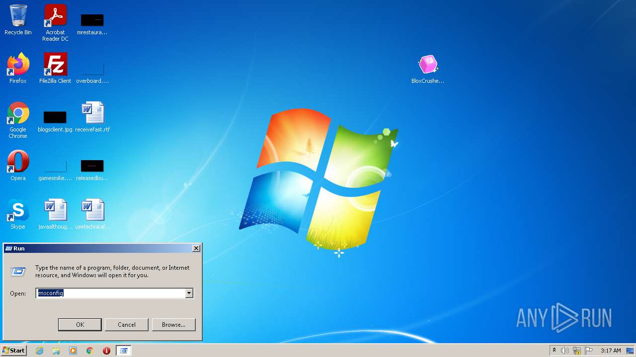Launch Chrome from the taskbar

(90, 351)
